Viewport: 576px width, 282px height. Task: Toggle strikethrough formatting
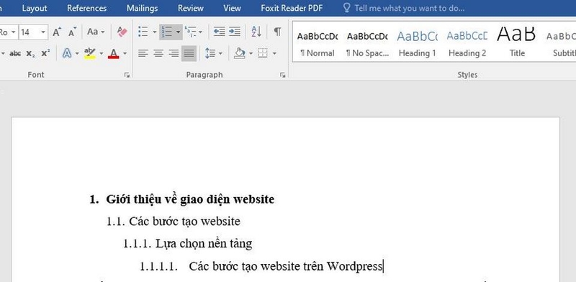coord(15,54)
